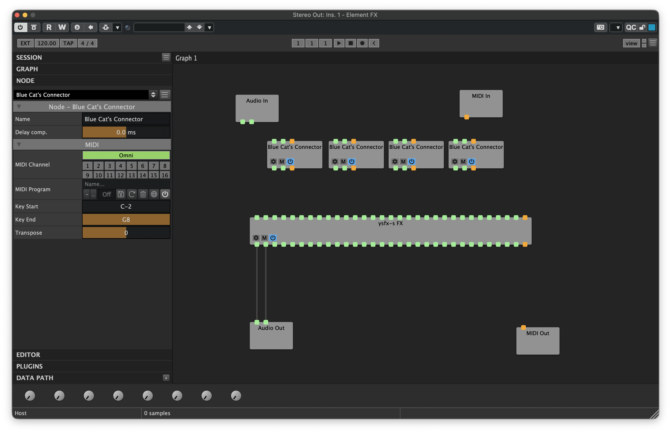Toggle MIDI channel 16
The width and height of the screenshot is (671, 433).
tap(165, 175)
